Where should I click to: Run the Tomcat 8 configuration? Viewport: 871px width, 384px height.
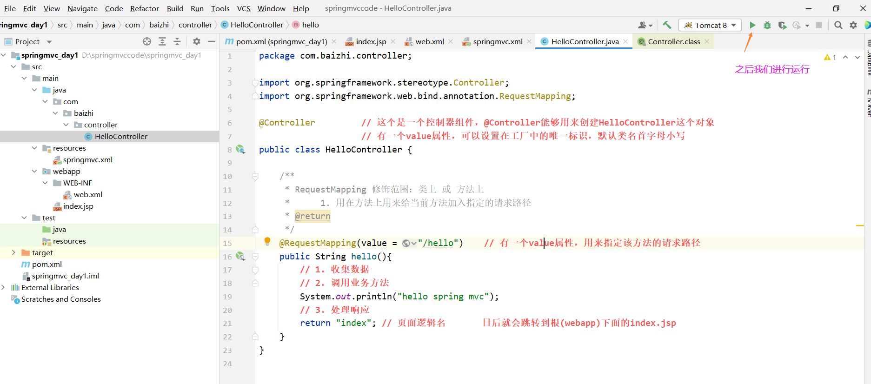point(752,25)
